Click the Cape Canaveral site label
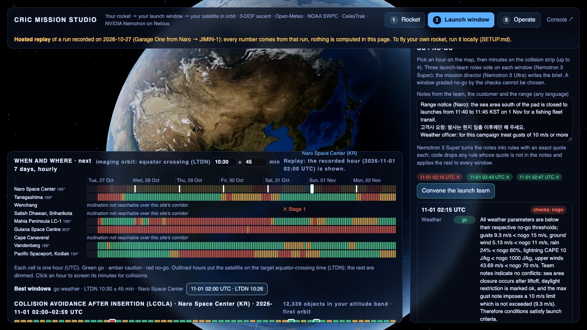The image size is (587, 330). [x=32, y=237]
